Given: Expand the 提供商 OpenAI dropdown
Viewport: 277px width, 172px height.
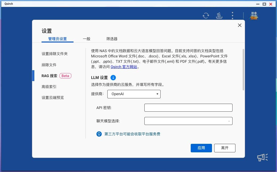Looking at the screenshot, I should 134,94.
